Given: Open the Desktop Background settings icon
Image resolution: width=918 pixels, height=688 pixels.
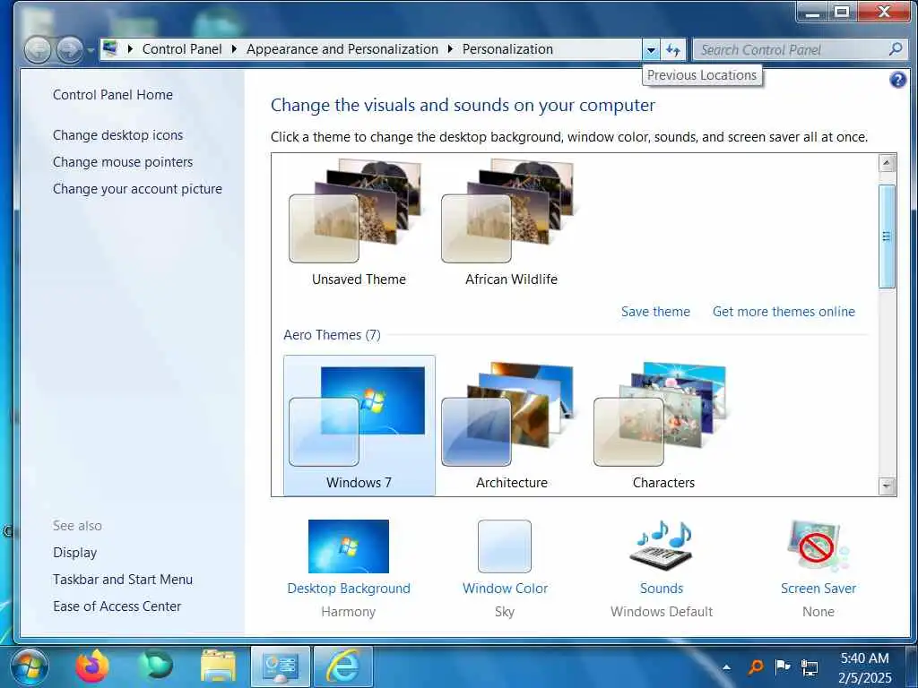Looking at the screenshot, I should [349, 546].
